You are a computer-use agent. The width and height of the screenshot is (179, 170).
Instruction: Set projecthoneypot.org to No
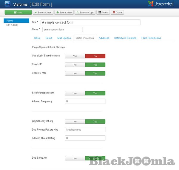pyautogui.click(x=75, y=122)
